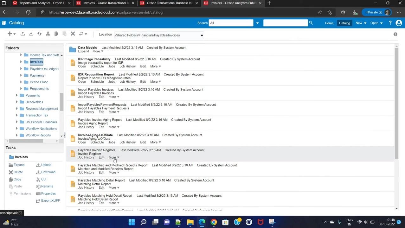
Task: Open the New menu in header
Action: tap(361, 23)
